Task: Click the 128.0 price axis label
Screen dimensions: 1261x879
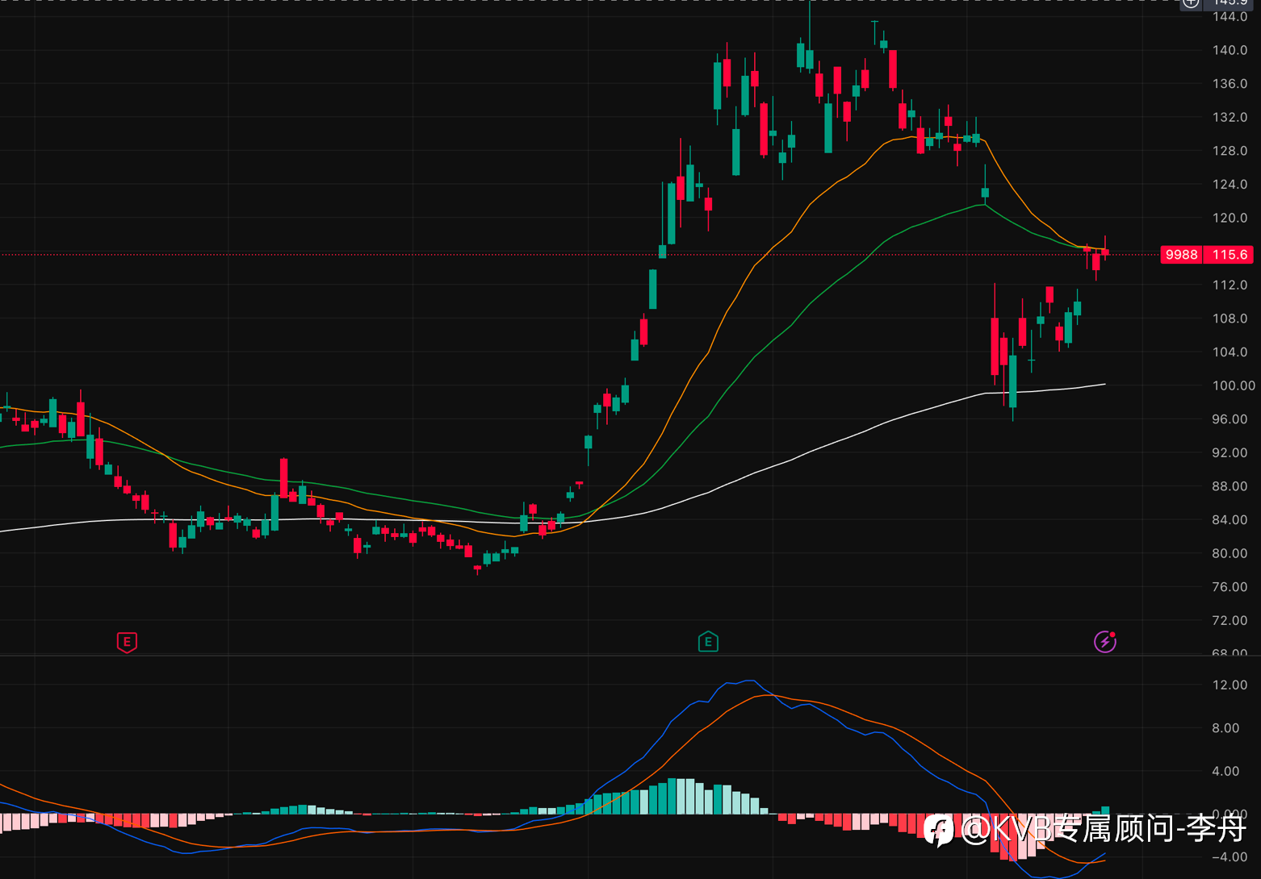Action: 1230,151
